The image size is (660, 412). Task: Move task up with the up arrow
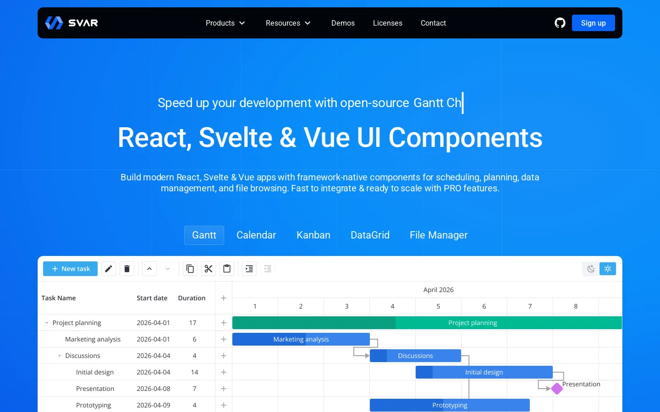click(149, 269)
